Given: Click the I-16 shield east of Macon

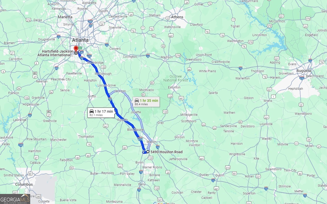Looking at the screenshot, I should [x=157, y=147].
